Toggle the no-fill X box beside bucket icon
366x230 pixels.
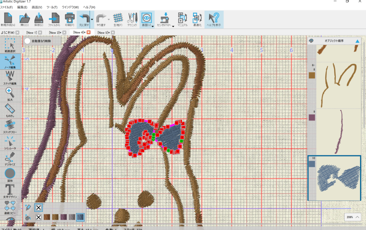coord(38,217)
